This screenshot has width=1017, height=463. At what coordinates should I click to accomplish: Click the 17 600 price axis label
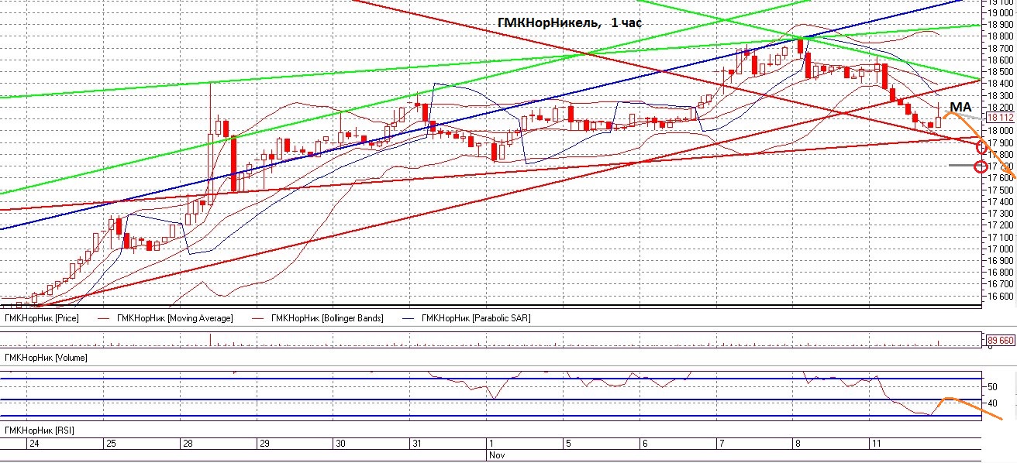point(1001,178)
